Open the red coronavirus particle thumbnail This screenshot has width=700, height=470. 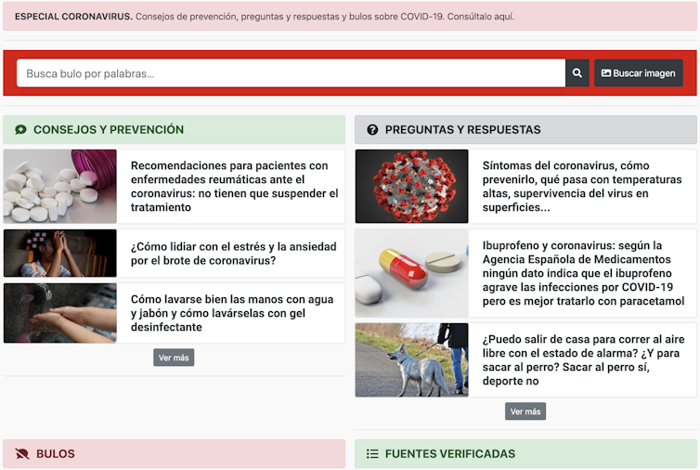tap(411, 187)
